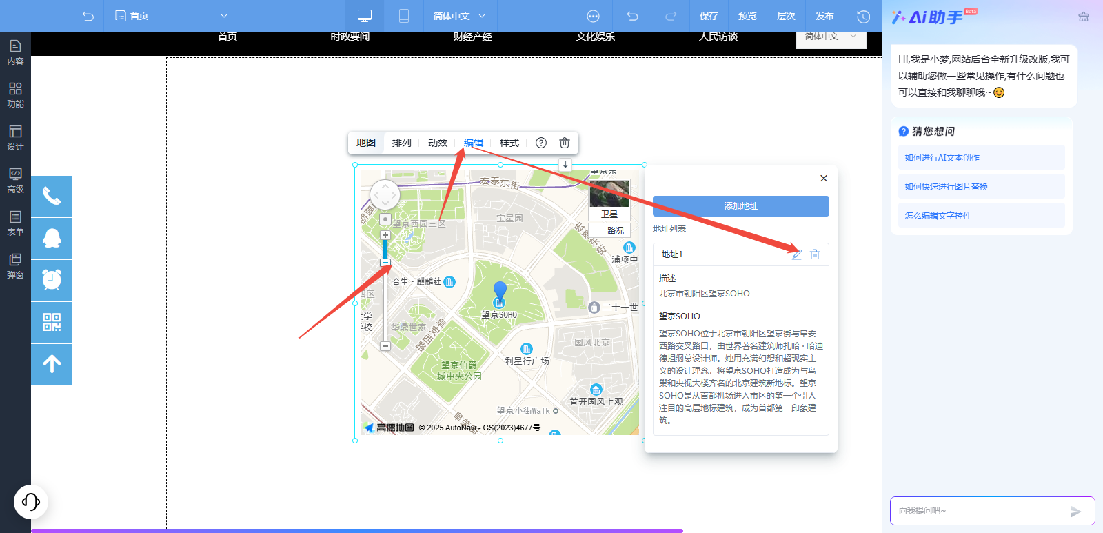This screenshot has width=1103, height=533.
Task: Delete 地址1 with trash icon
Action: (815, 254)
